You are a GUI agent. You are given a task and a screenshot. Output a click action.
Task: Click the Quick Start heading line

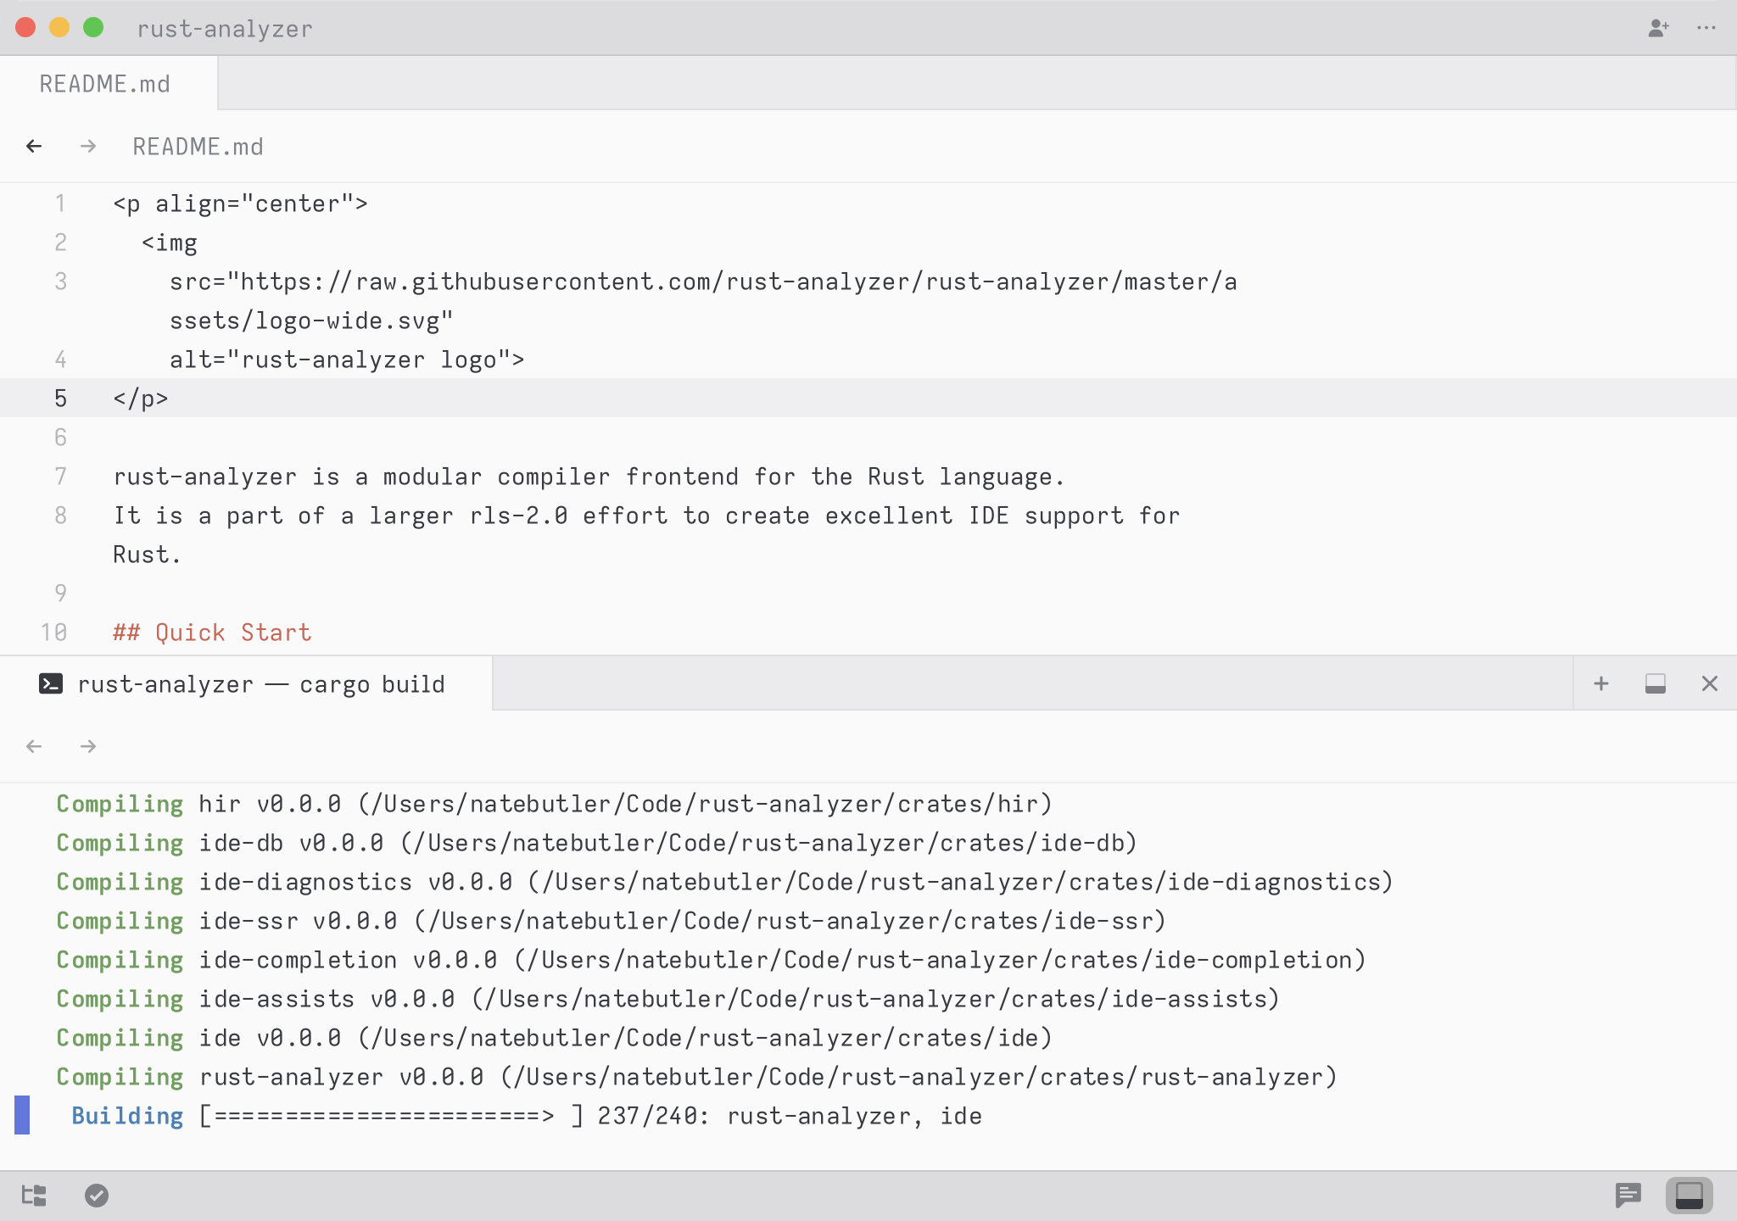[x=212, y=633]
